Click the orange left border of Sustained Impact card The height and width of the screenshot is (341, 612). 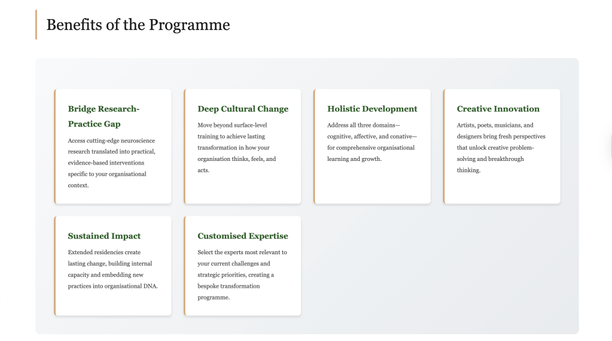tap(55, 266)
